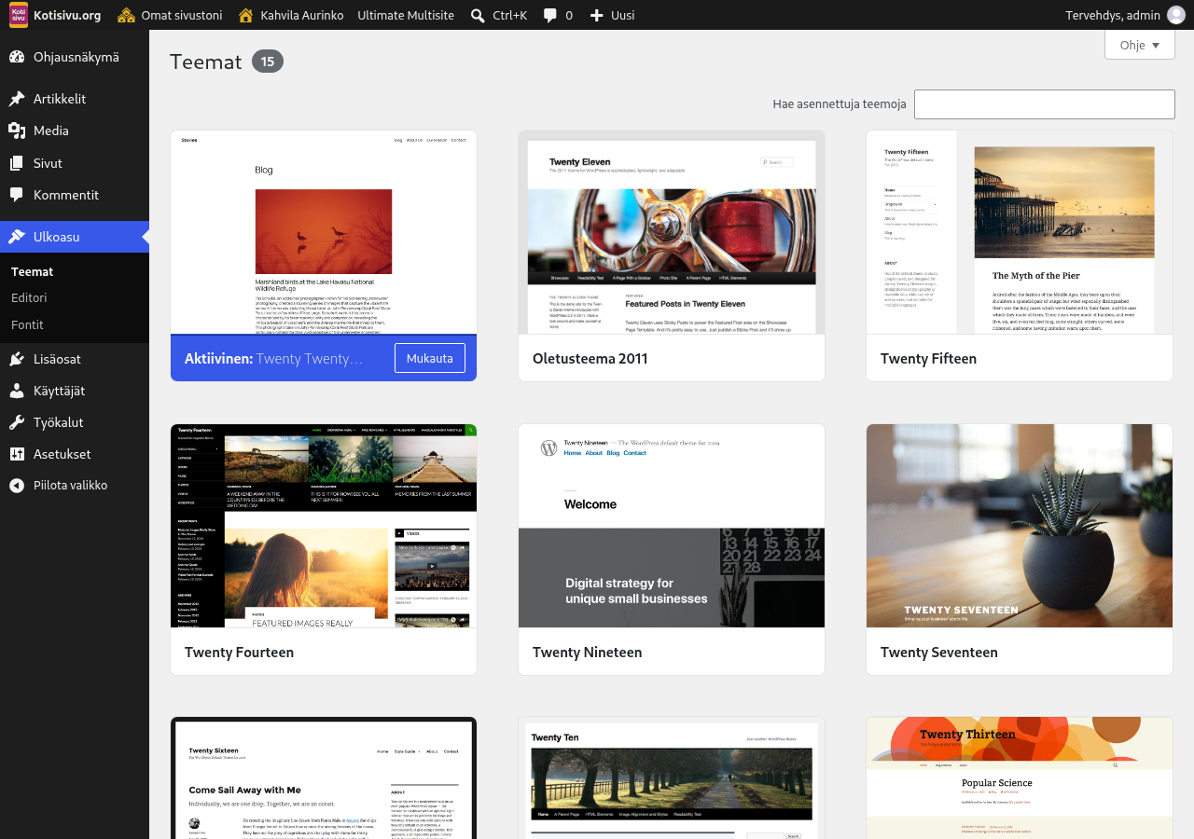Click Piilota valikko collapse link
The width and height of the screenshot is (1194, 839).
[x=75, y=486]
